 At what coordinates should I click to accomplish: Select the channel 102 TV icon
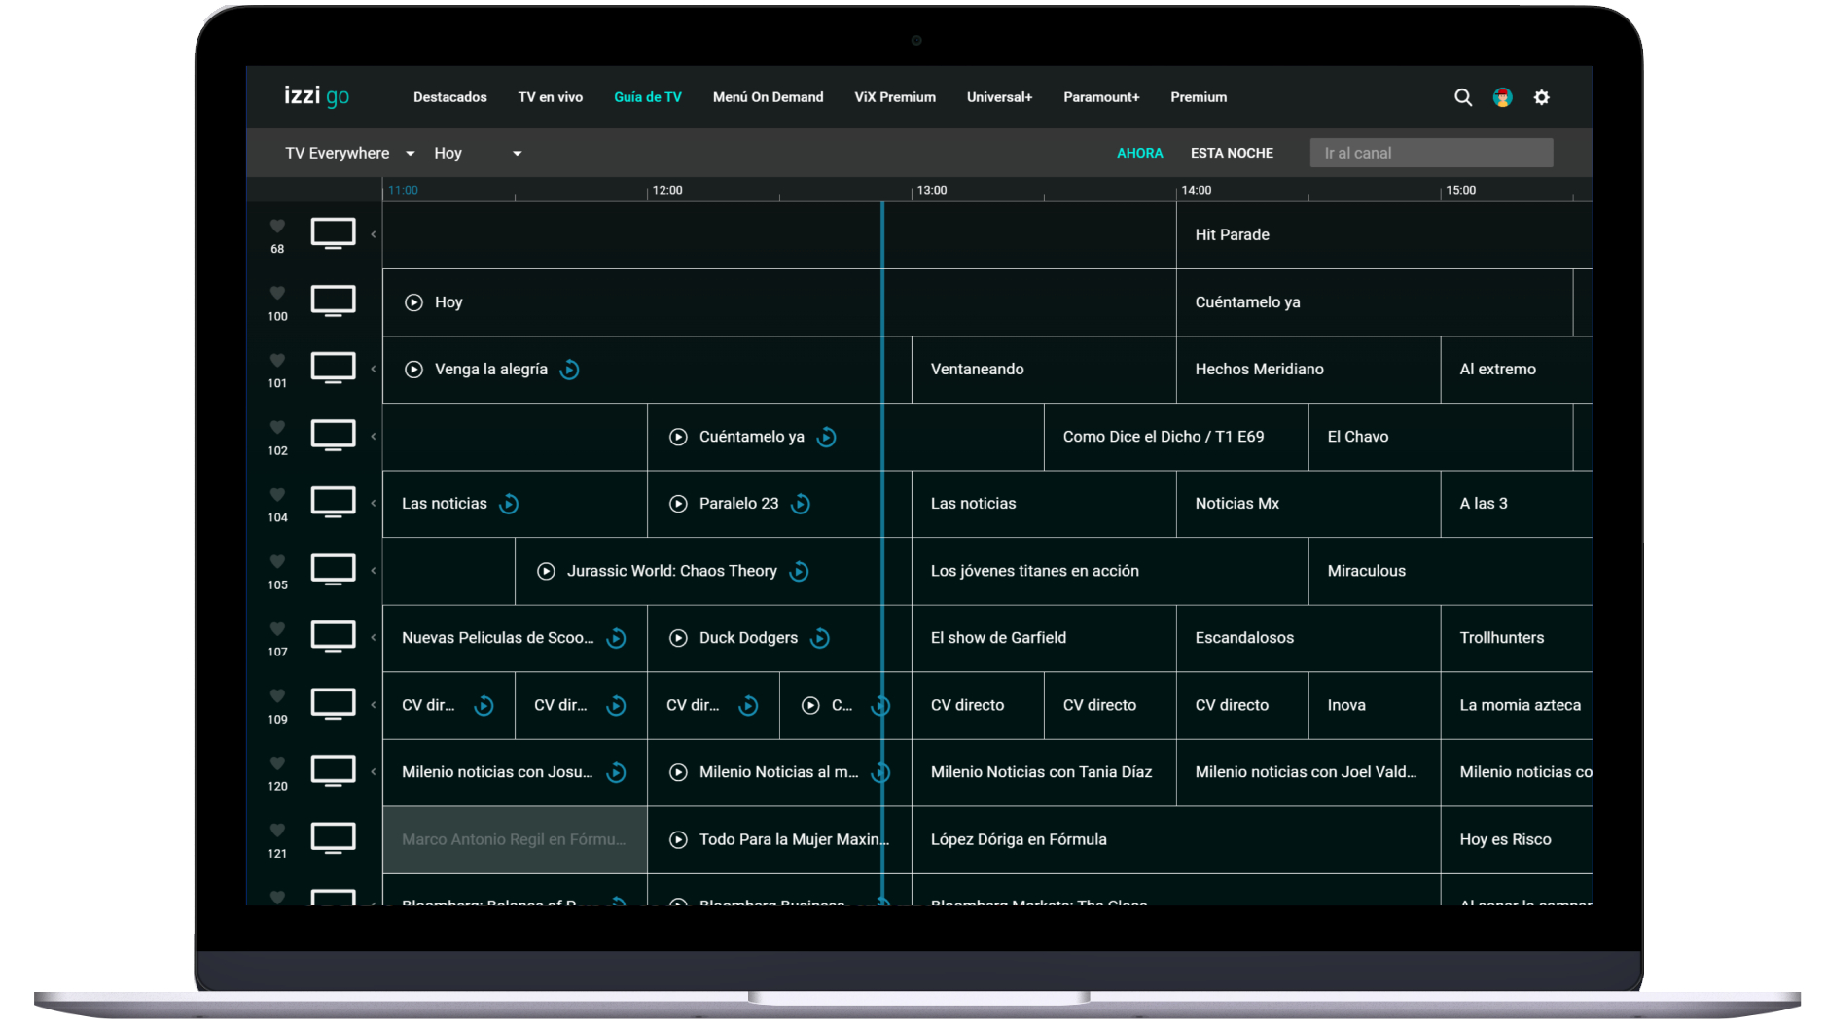(333, 436)
